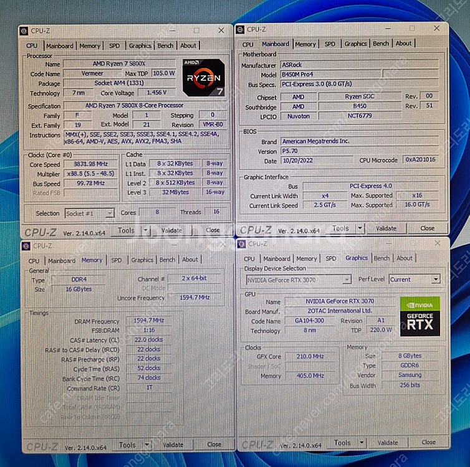Open the About tab in the Graphics window
This screenshot has height=467, width=470.
[405, 258]
